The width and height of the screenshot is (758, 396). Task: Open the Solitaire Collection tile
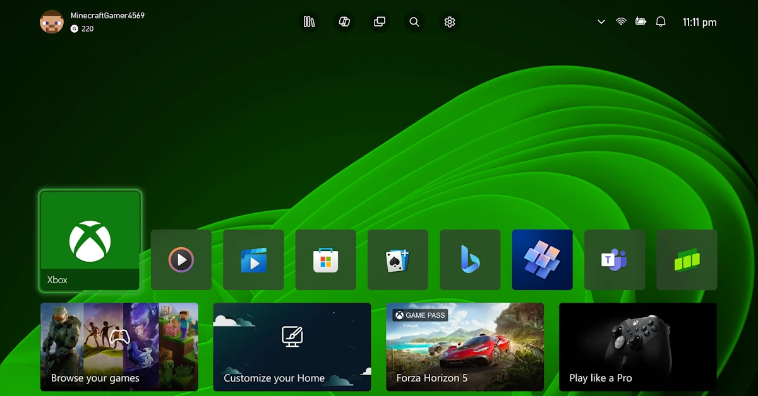tap(397, 260)
